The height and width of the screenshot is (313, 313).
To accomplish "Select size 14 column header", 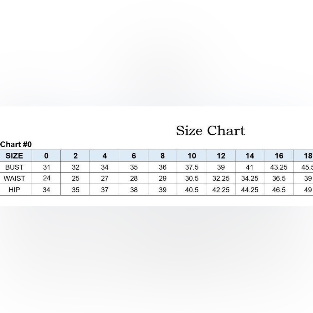I will click(x=250, y=156).
